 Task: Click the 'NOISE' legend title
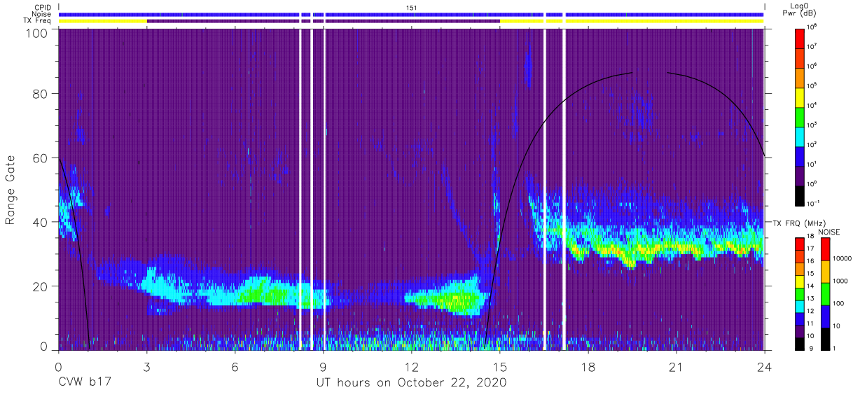coord(828,231)
